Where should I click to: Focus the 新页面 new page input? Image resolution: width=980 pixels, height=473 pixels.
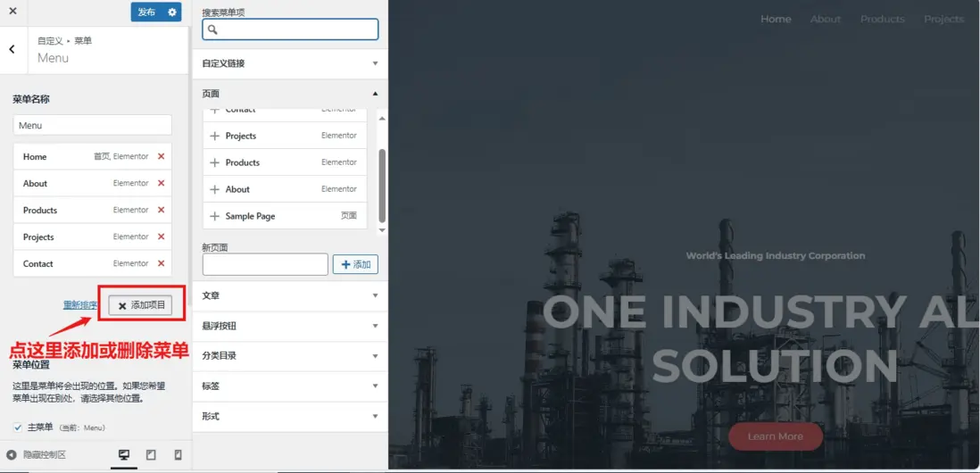point(266,264)
